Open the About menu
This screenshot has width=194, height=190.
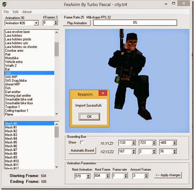27,12
